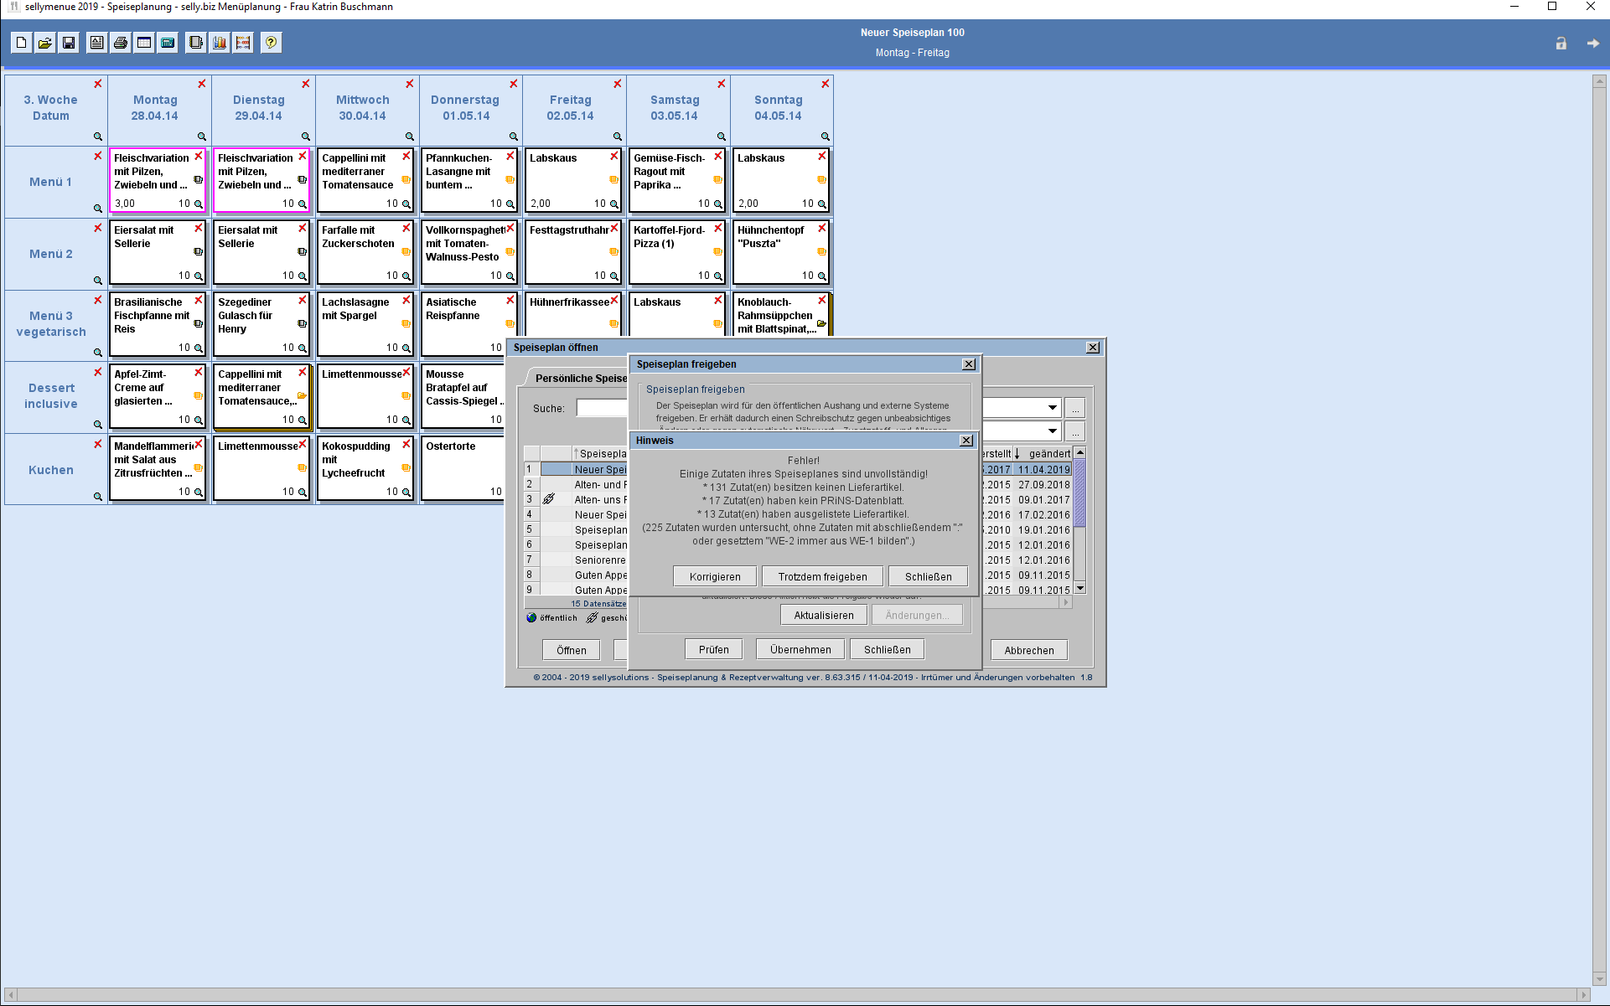Click the open folder toolbar icon
This screenshot has height=1006, width=1610.
(x=45, y=43)
